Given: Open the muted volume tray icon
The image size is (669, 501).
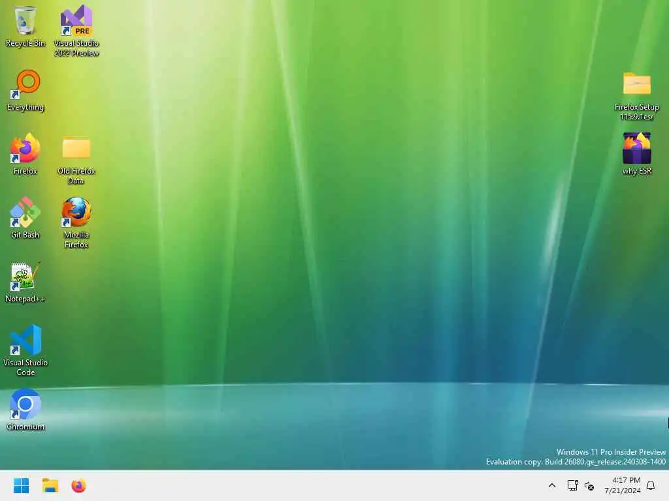Looking at the screenshot, I should tap(589, 485).
